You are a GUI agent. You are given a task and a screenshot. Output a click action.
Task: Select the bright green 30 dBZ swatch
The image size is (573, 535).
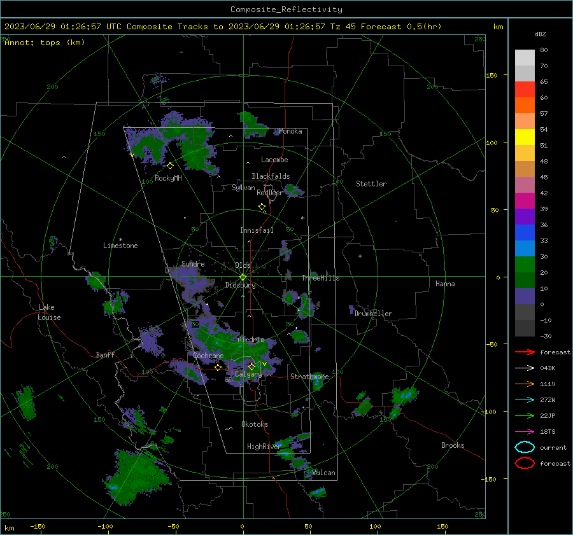pyautogui.click(x=525, y=265)
